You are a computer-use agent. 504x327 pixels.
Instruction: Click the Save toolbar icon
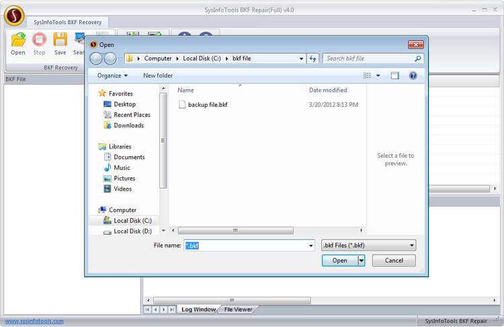coord(60,43)
